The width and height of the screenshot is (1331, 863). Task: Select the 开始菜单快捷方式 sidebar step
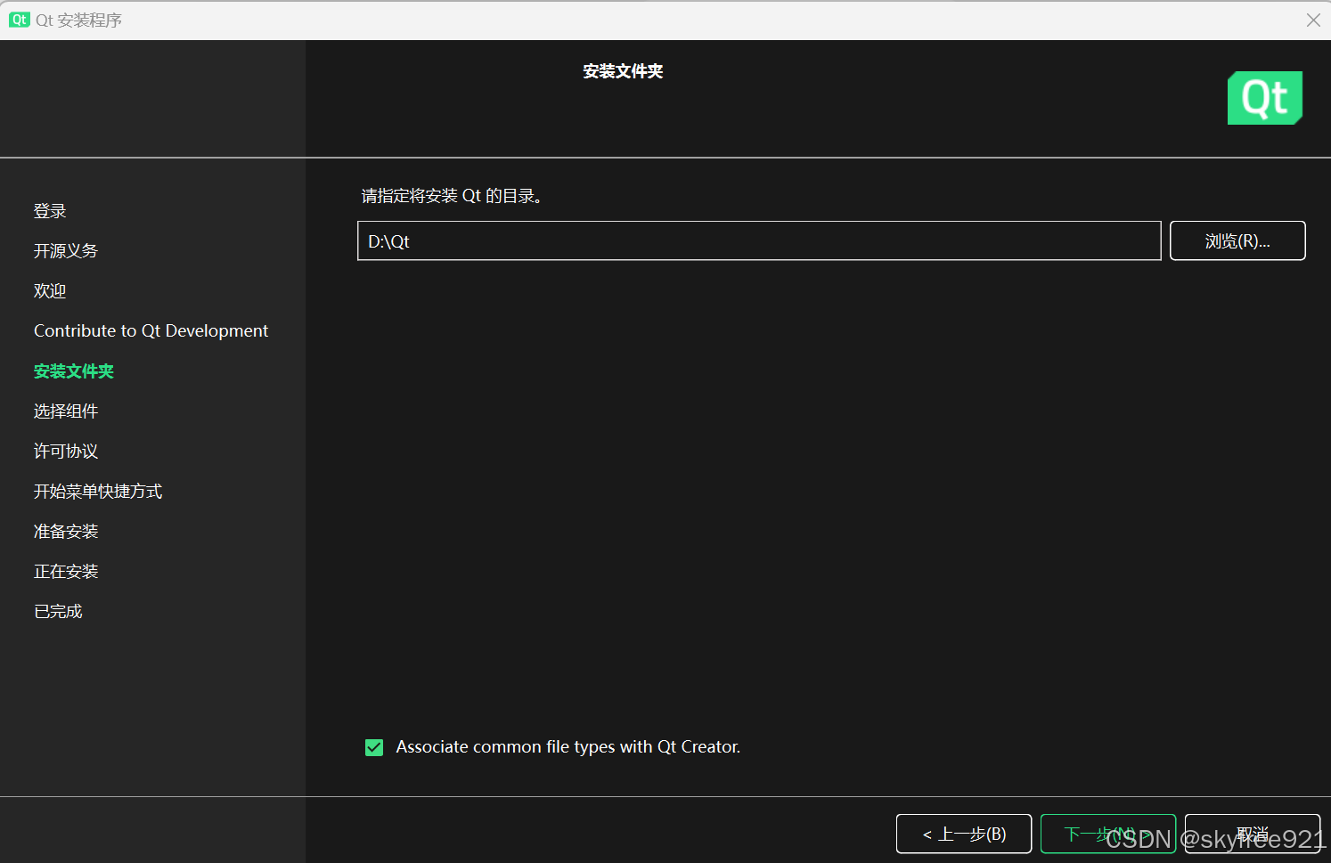coord(98,492)
